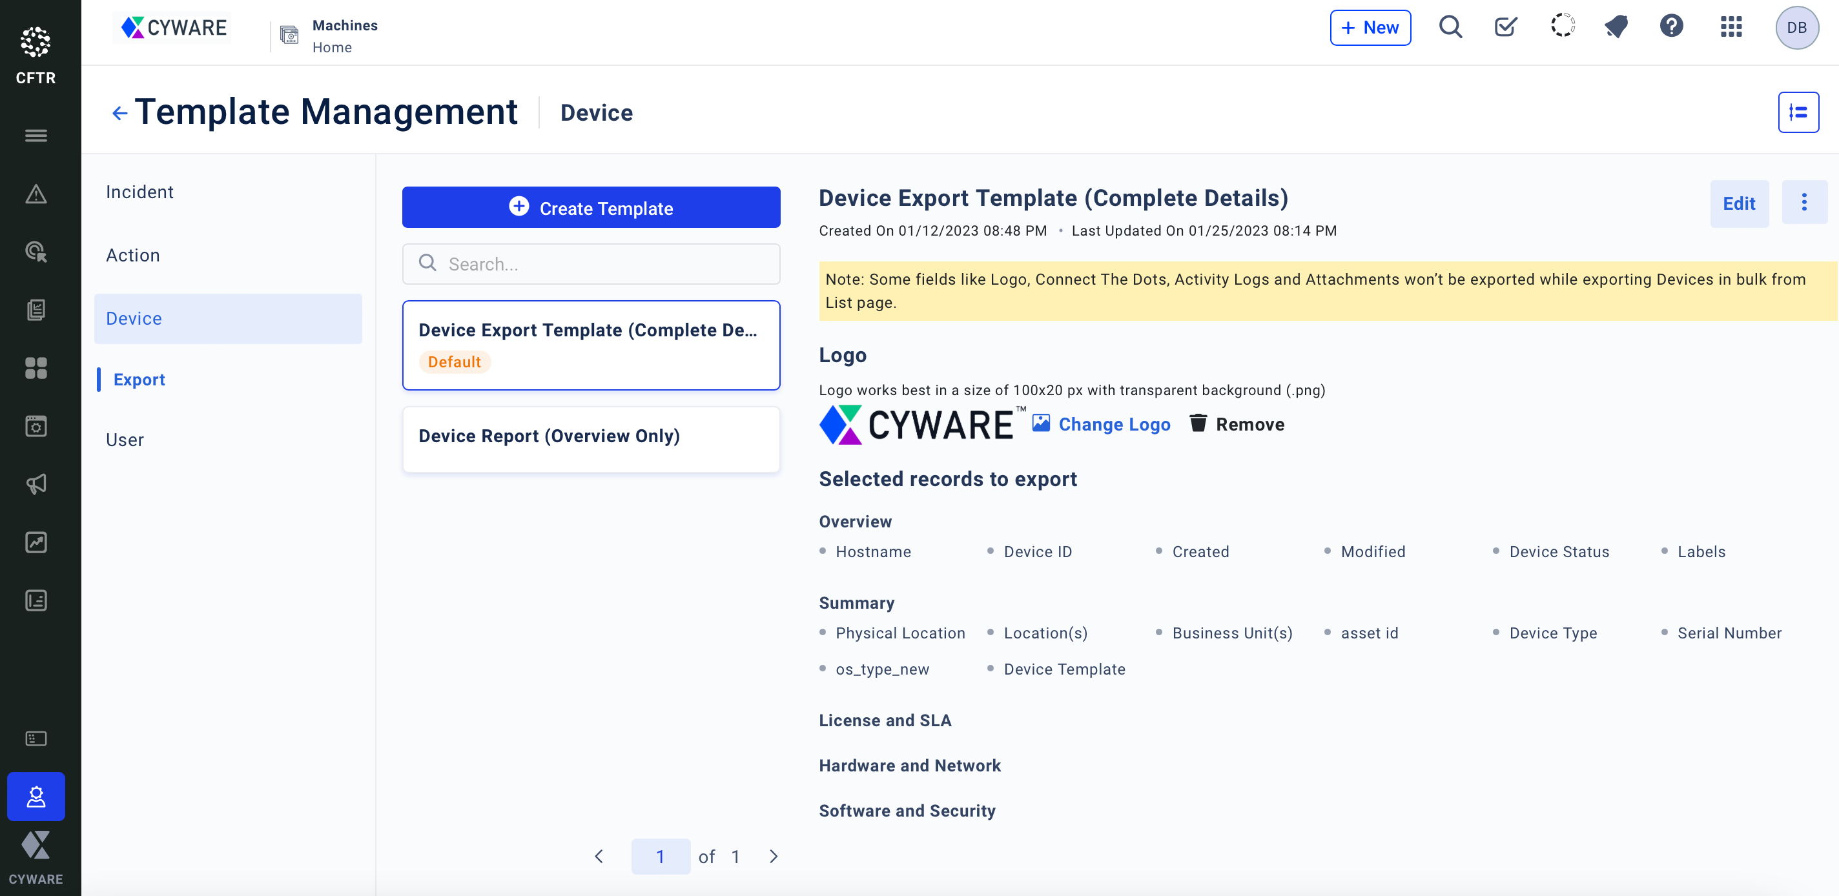
Task: Click the Edit template button
Action: pyautogui.click(x=1738, y=203)
